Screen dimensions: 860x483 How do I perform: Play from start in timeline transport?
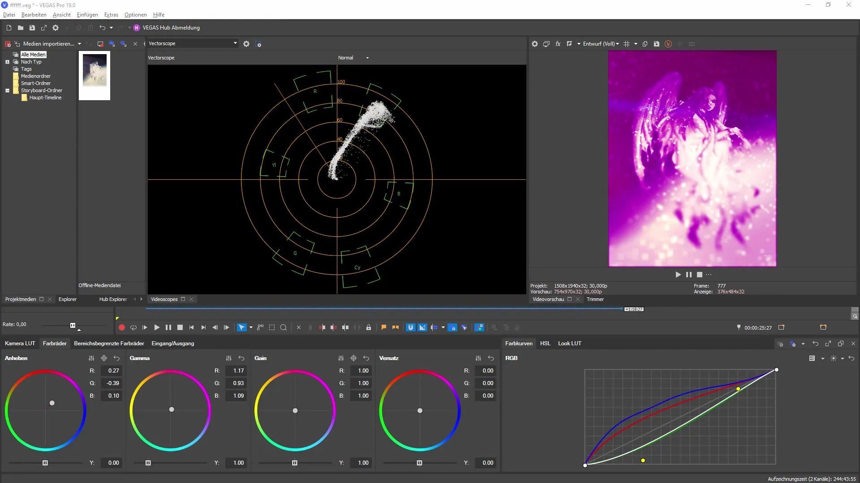click(x=145, y=328)
